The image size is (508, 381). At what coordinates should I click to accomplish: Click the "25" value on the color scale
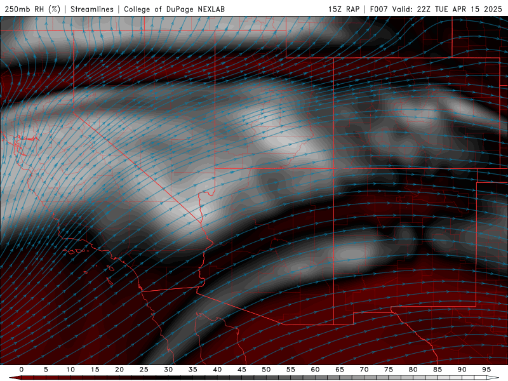click(144, 370)
